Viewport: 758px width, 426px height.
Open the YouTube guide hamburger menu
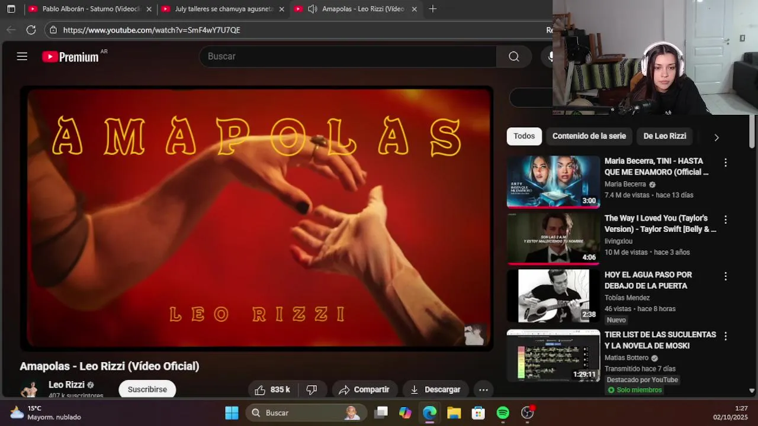[22, 56]
